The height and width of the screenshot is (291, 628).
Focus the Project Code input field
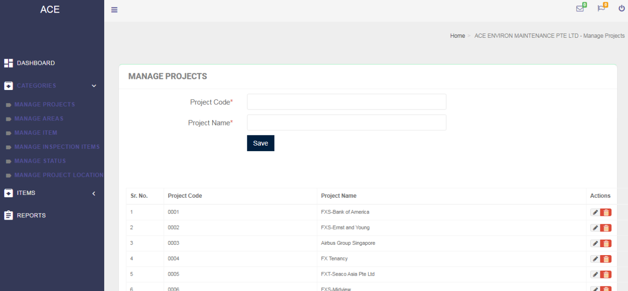[x=346, y=102]
